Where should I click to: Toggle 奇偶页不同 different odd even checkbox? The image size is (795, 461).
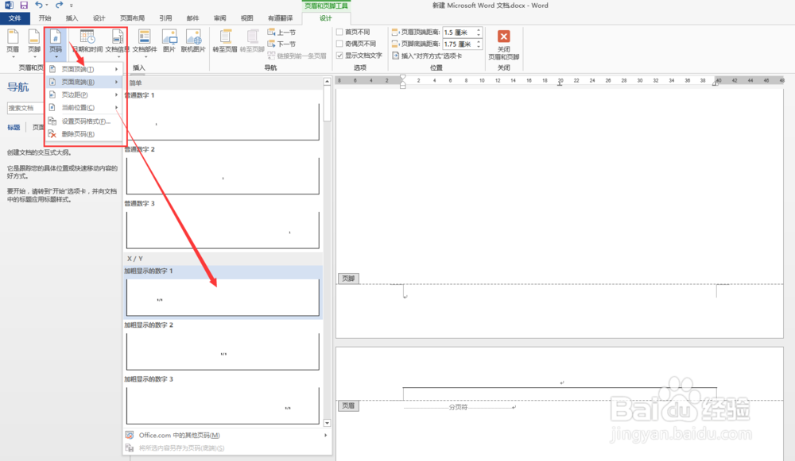[339, 44]
